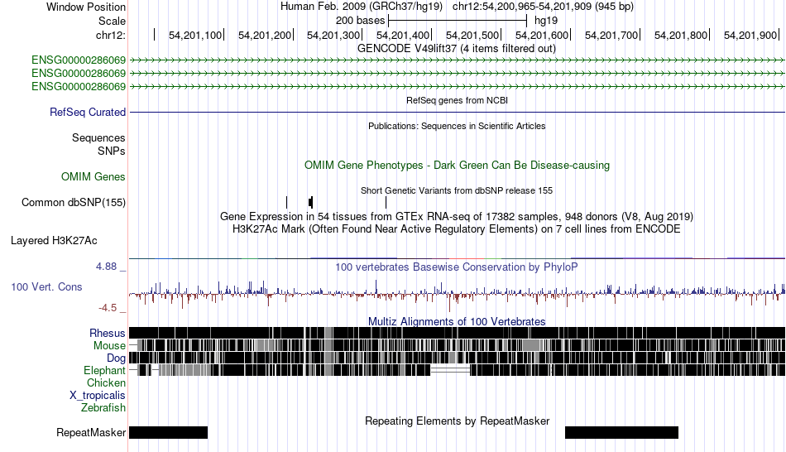Open the RefSeq Curated track label
The image size is (786, 452).
[x=87, y=112]
